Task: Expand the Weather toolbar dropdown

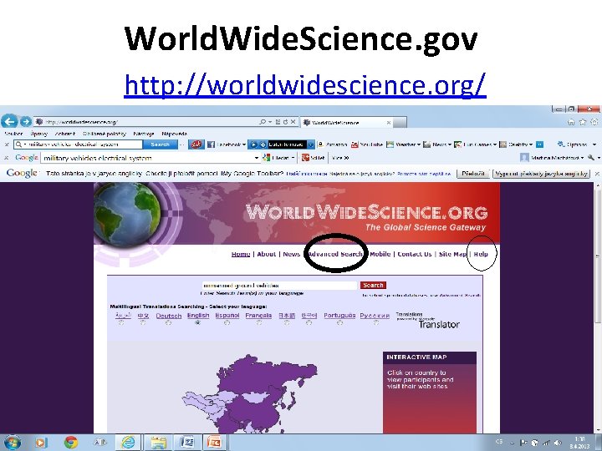Action: pos(419,145)
